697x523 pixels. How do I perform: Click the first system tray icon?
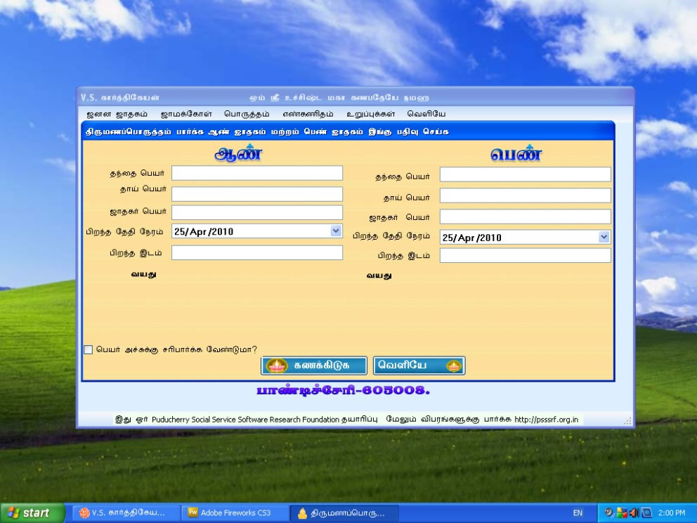pos(609,512)
